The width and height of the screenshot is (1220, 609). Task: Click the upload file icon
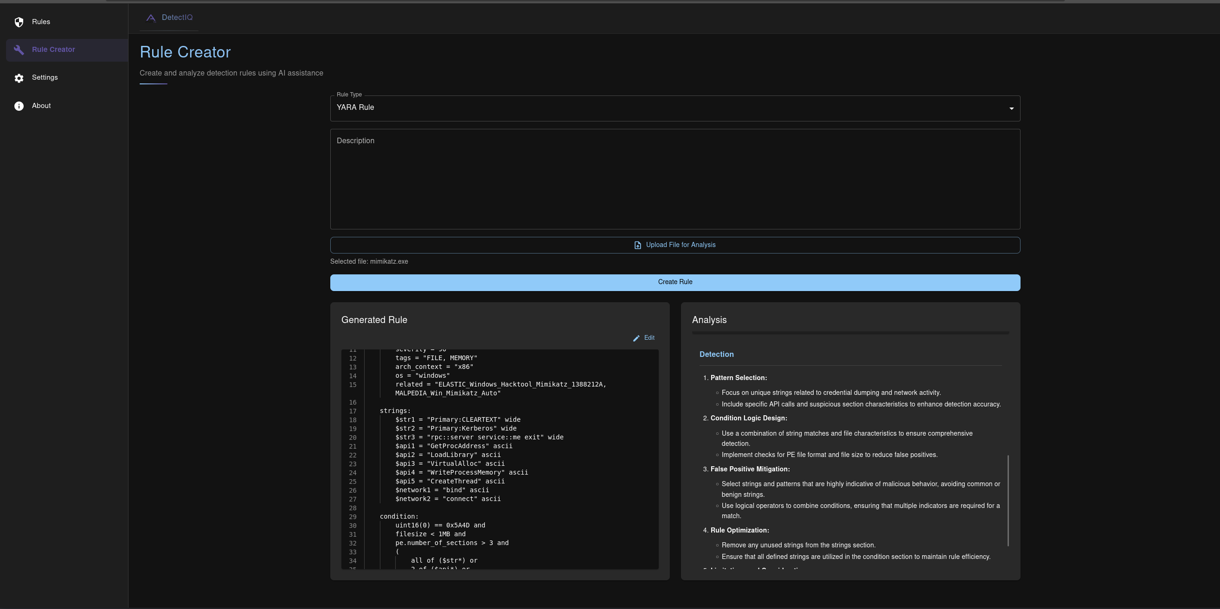637,245
